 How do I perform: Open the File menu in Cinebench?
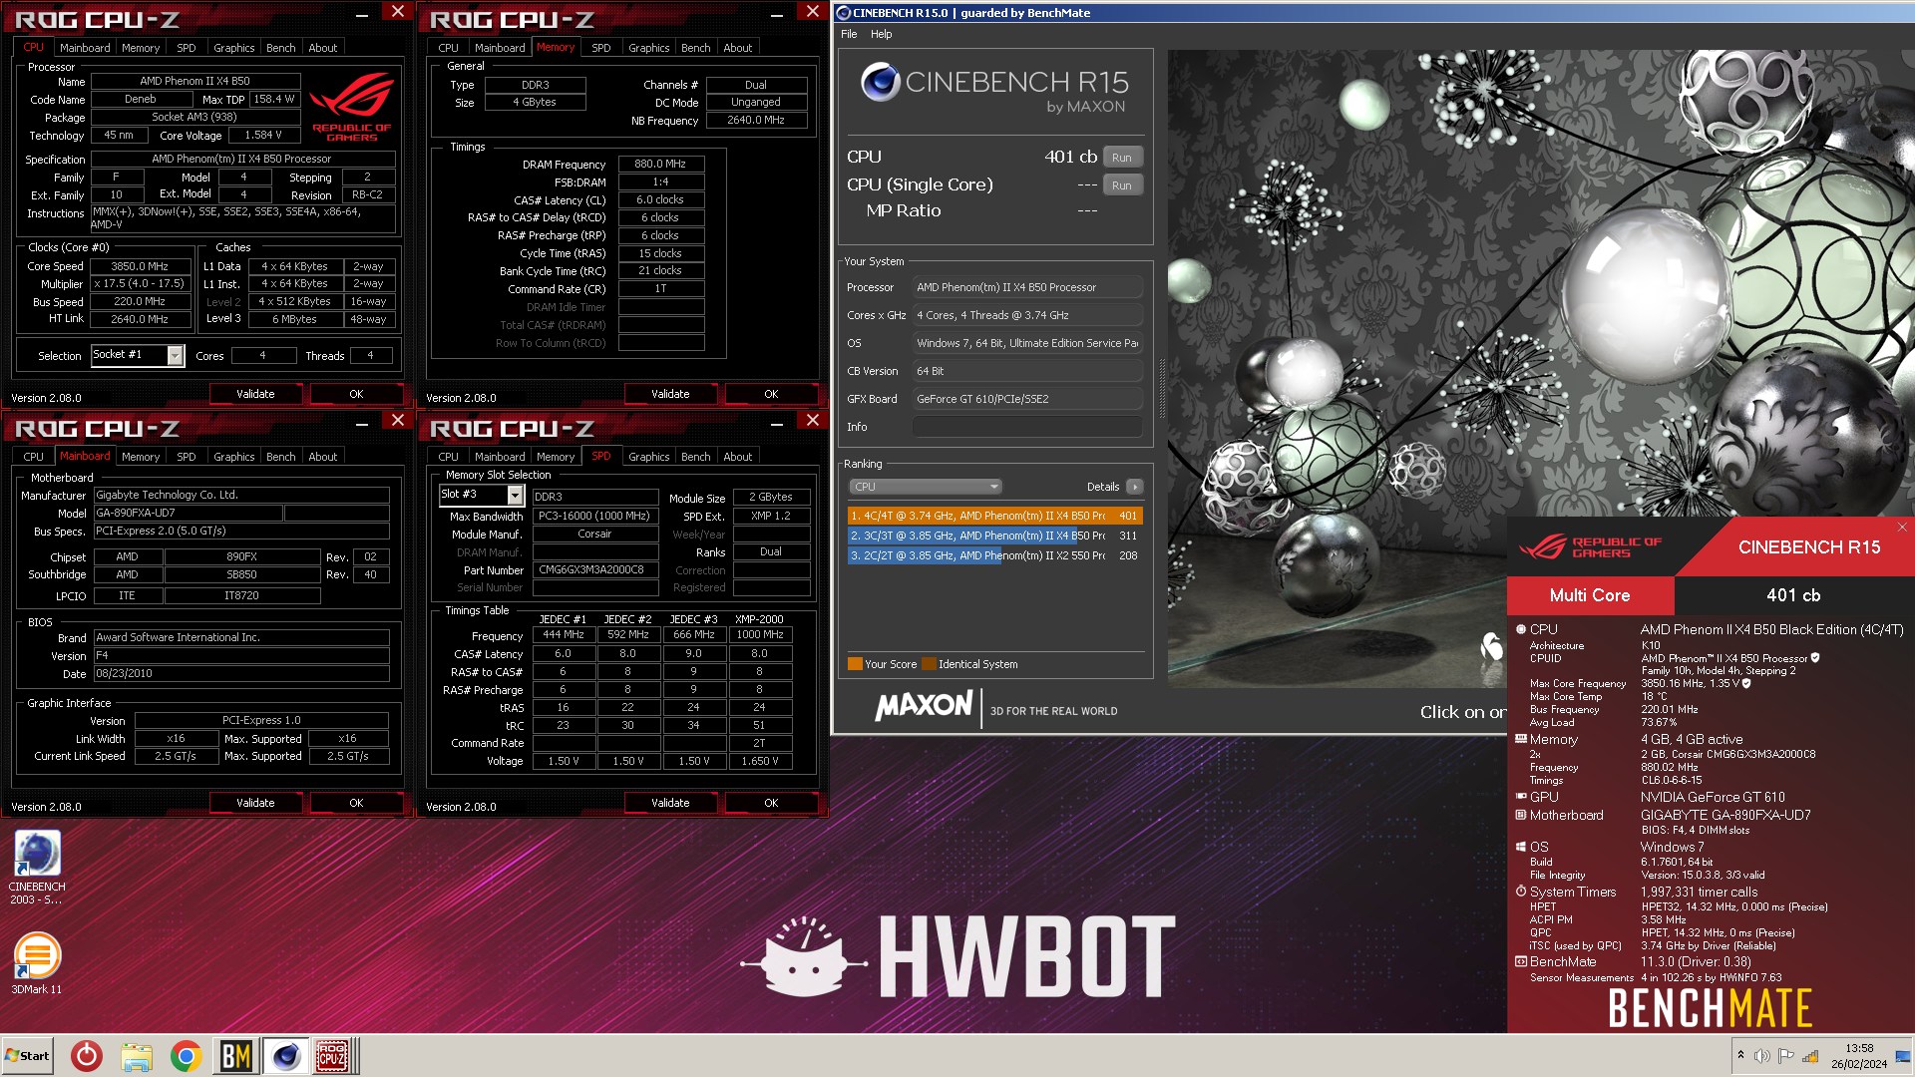click(x=849, y=34)
